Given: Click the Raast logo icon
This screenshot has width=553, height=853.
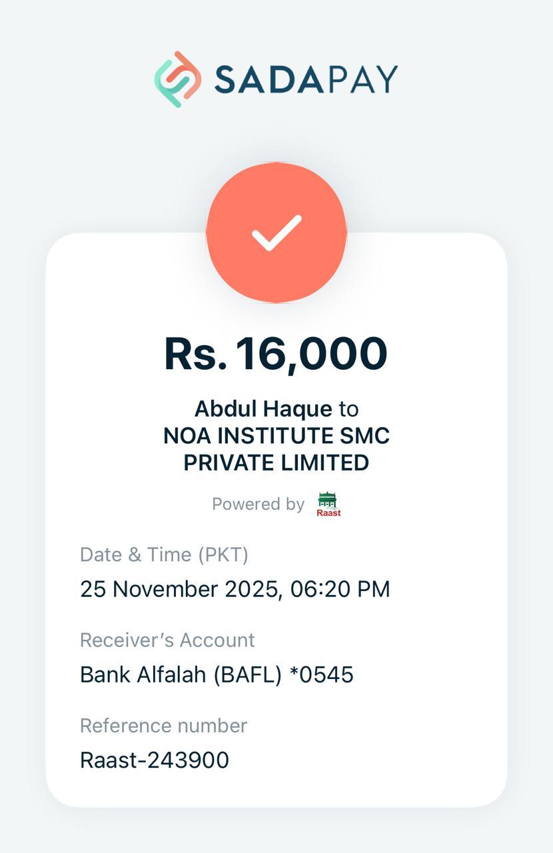Looking at the screenshot, I should point(328,504).
